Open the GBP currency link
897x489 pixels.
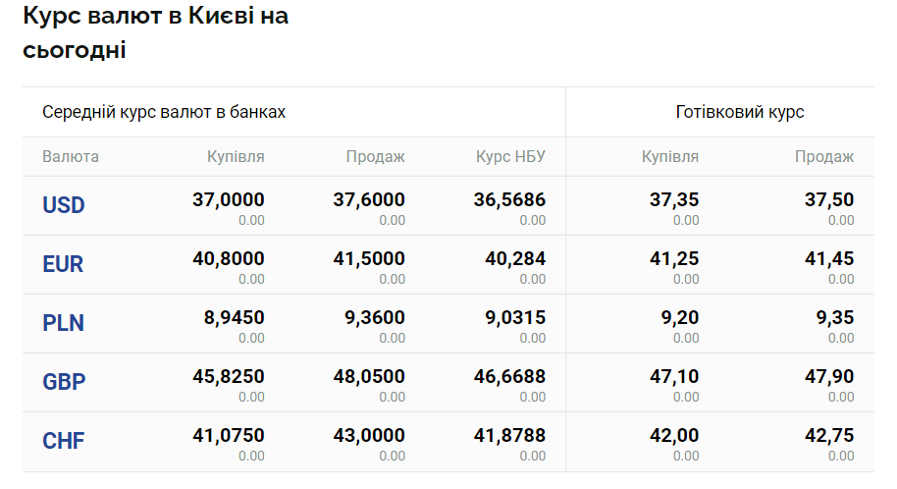click(64, 382)
